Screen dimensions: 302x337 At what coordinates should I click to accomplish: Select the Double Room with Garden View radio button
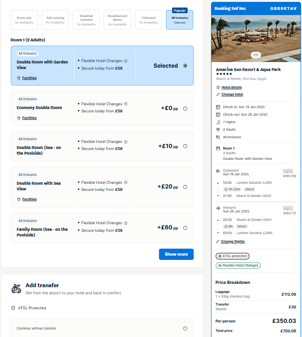(185, 66)
